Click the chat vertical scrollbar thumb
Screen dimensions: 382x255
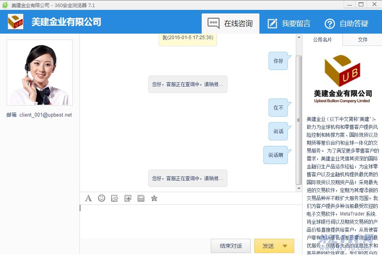pos(299,120)
